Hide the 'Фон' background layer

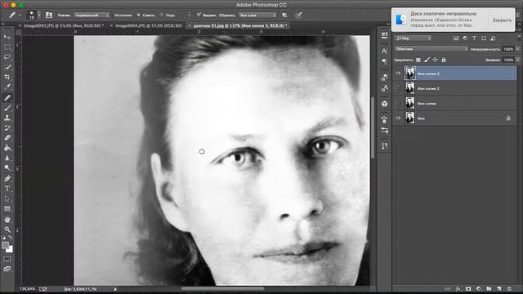[398, 118]
